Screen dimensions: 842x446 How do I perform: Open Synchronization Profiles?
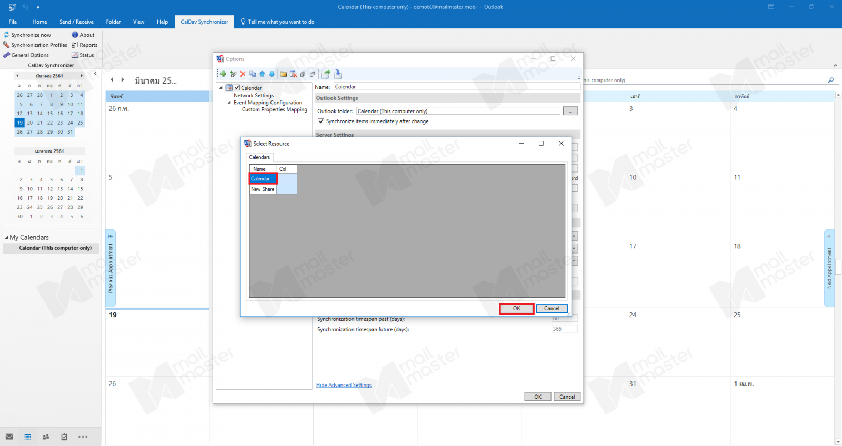pos(35,45)
